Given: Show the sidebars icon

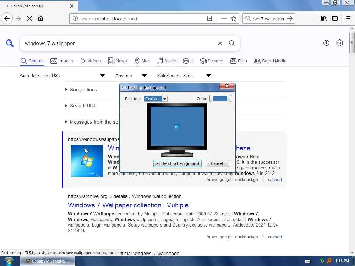Looking at the screenshot, I should (x=335, y=19).
